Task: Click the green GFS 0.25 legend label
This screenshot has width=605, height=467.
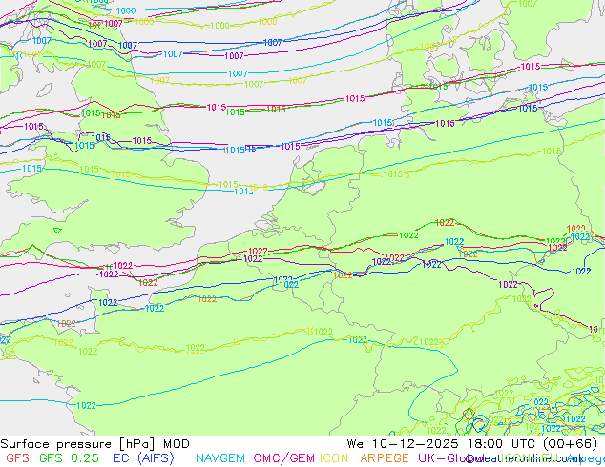Action: (69, 458)
